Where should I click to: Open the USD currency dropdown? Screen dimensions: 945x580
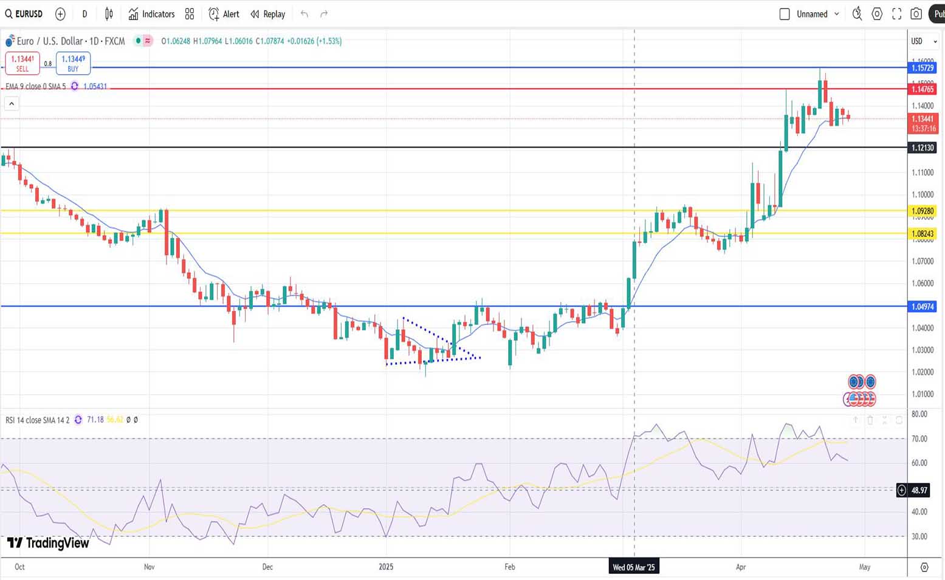click(x=924, y=41)
